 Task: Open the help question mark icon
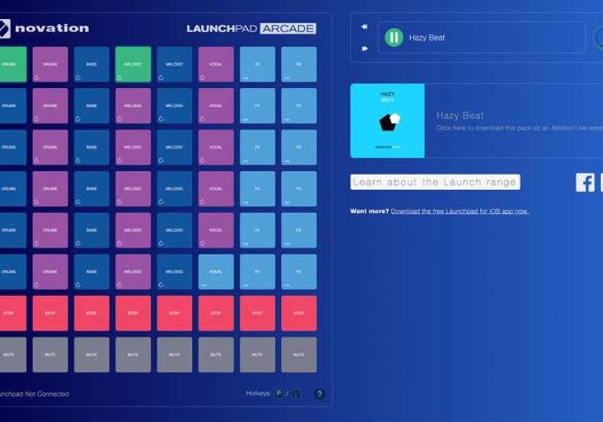(x=319, y=394)
